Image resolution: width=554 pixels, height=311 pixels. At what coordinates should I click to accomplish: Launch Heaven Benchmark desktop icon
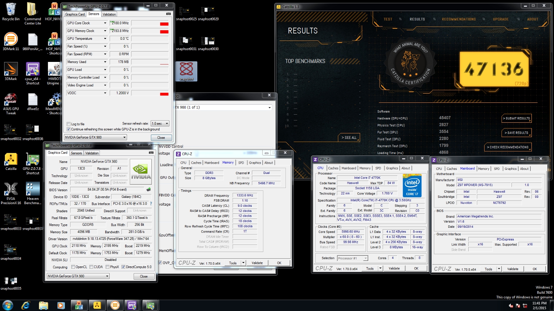[33, 193]
